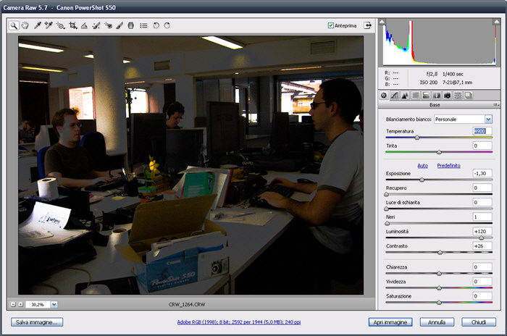Zoom out with the minus button
The image size is (507, 336).
pyautogui.click(x=13, y=304)
